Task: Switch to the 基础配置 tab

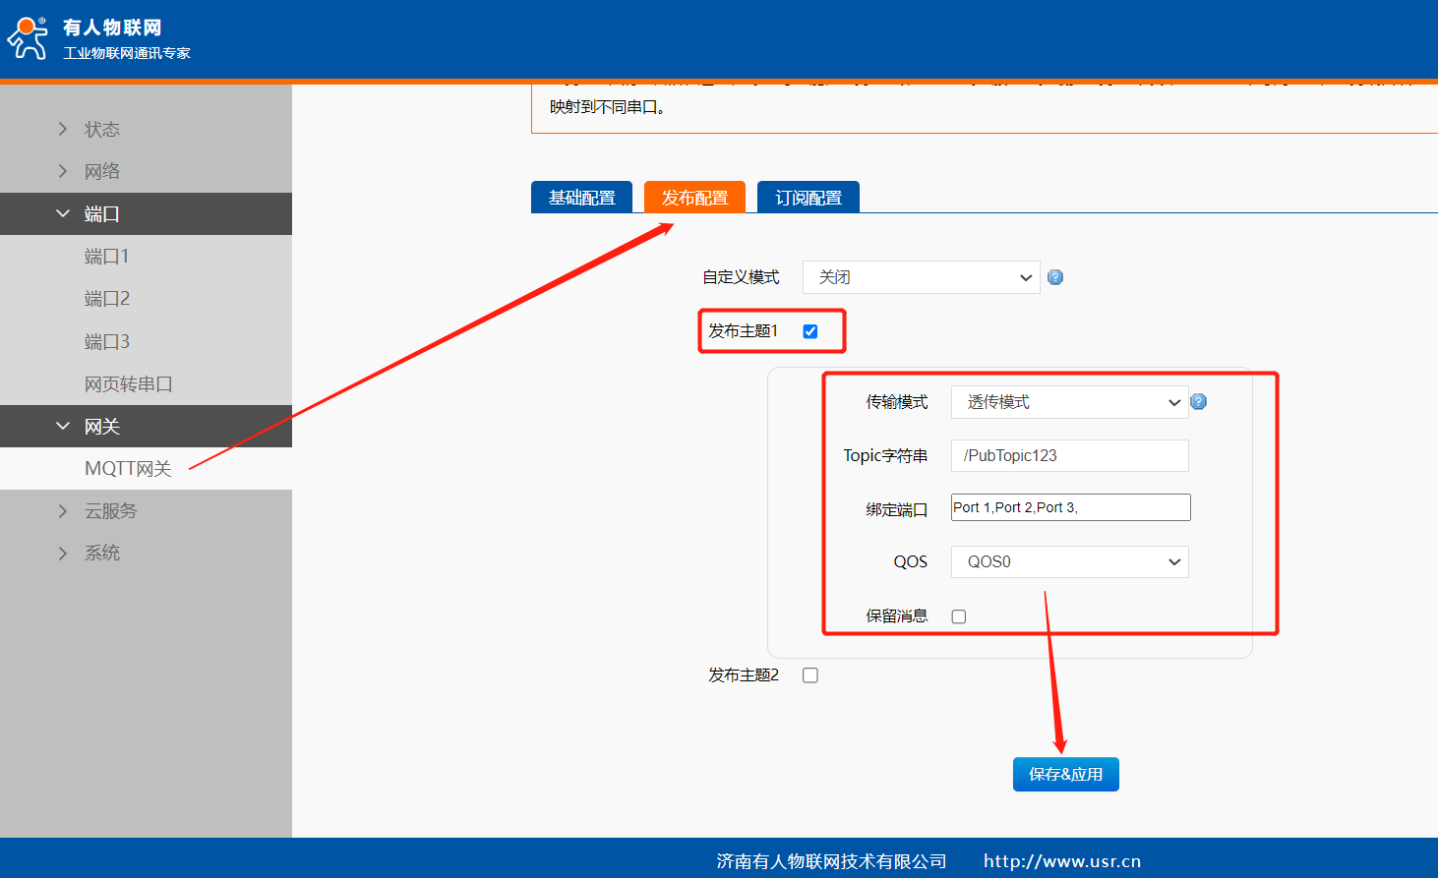Action: click(581, 198)
